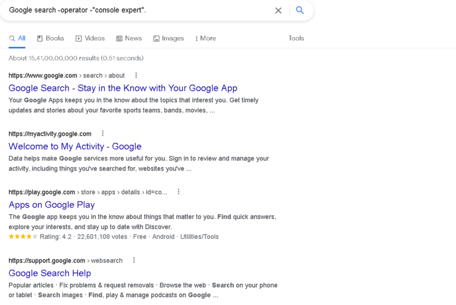Expand More search categories
Viewport: 456px width, 305px height.
click(205, 38)
